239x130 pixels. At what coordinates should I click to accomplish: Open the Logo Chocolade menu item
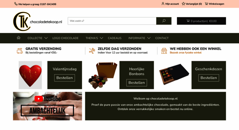point(66,38)
